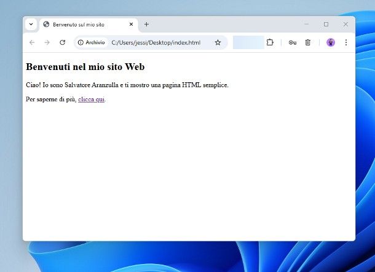This screenshot has width=375, height=272.
Task: Close the Chrome window
Action: tap(345, 24)
